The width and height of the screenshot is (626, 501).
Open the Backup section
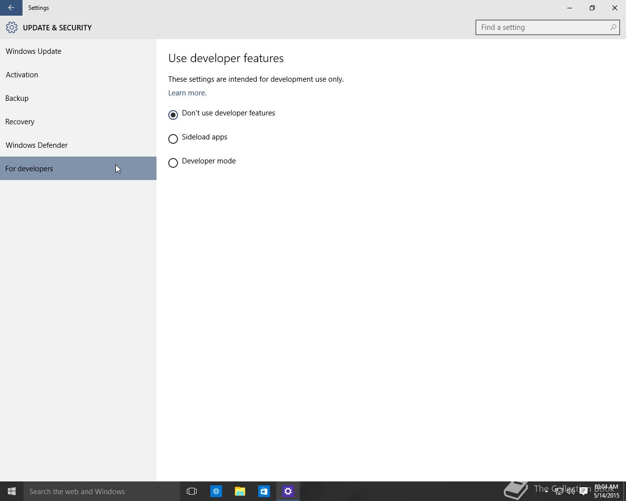tap(78, 98)
